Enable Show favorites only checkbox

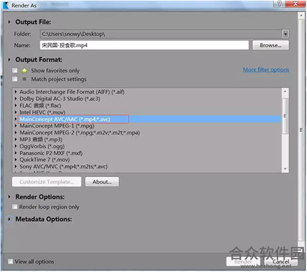(x=15, y=71)
